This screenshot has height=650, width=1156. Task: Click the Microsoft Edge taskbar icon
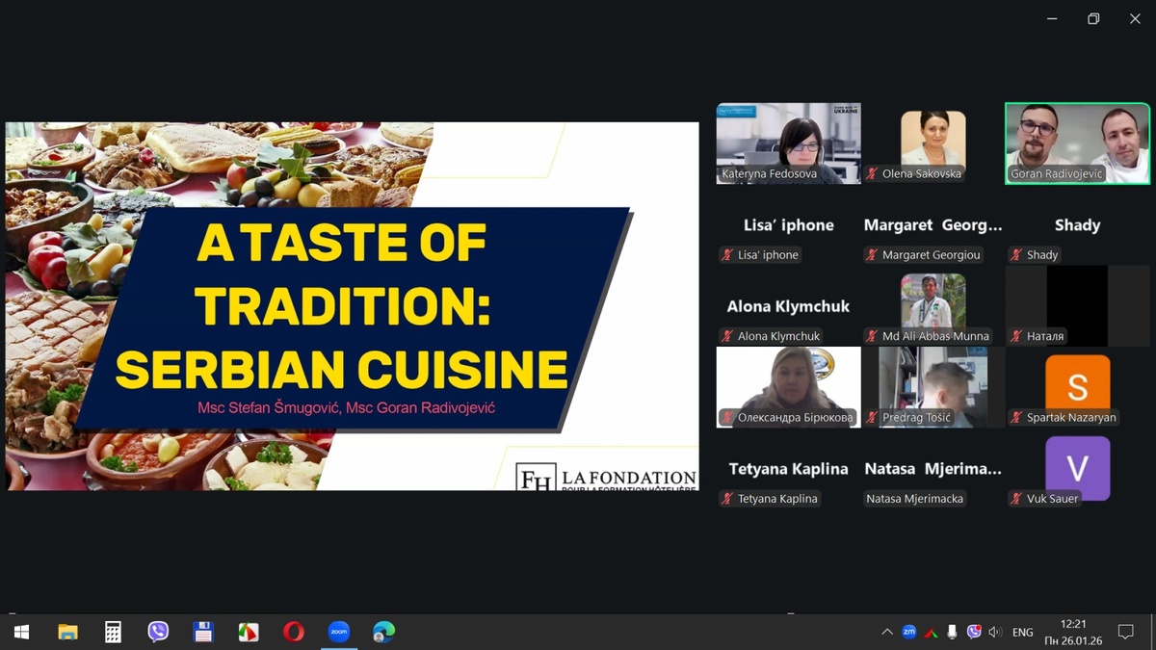pyautogui.click(x=383, y=632)
